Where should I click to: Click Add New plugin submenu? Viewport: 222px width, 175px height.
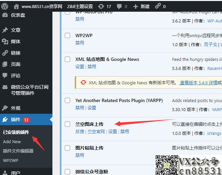[12, 142]
